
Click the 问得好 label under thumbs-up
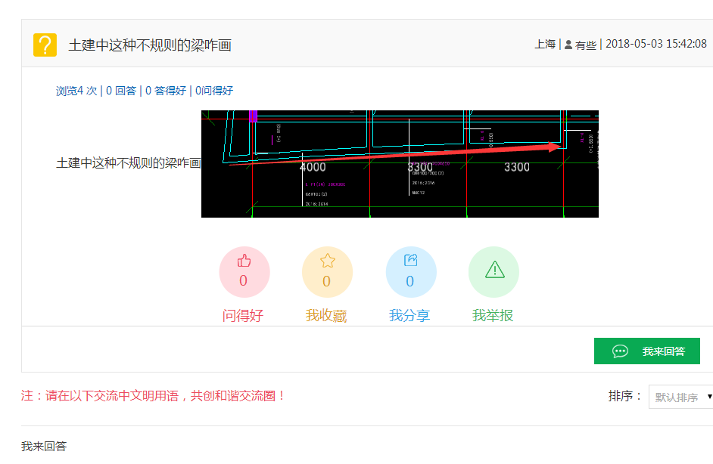pyautogui.click(x=243, y=316)
